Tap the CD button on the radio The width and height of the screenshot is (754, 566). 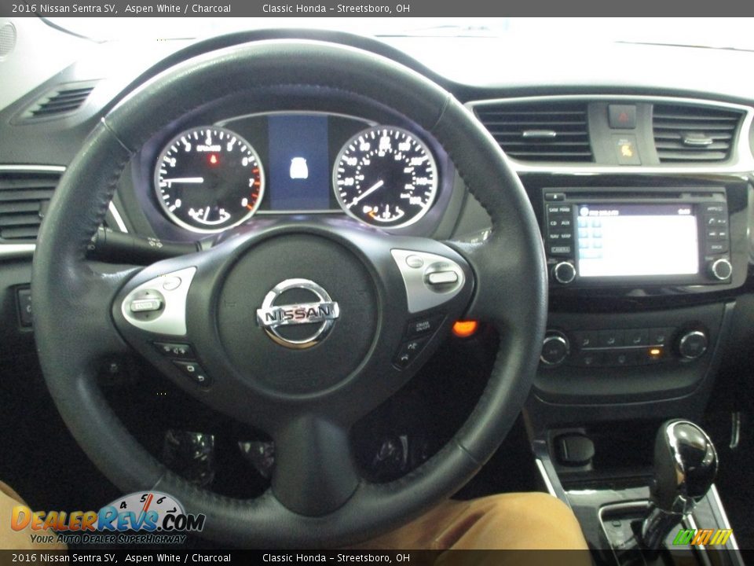pos(554,223)
